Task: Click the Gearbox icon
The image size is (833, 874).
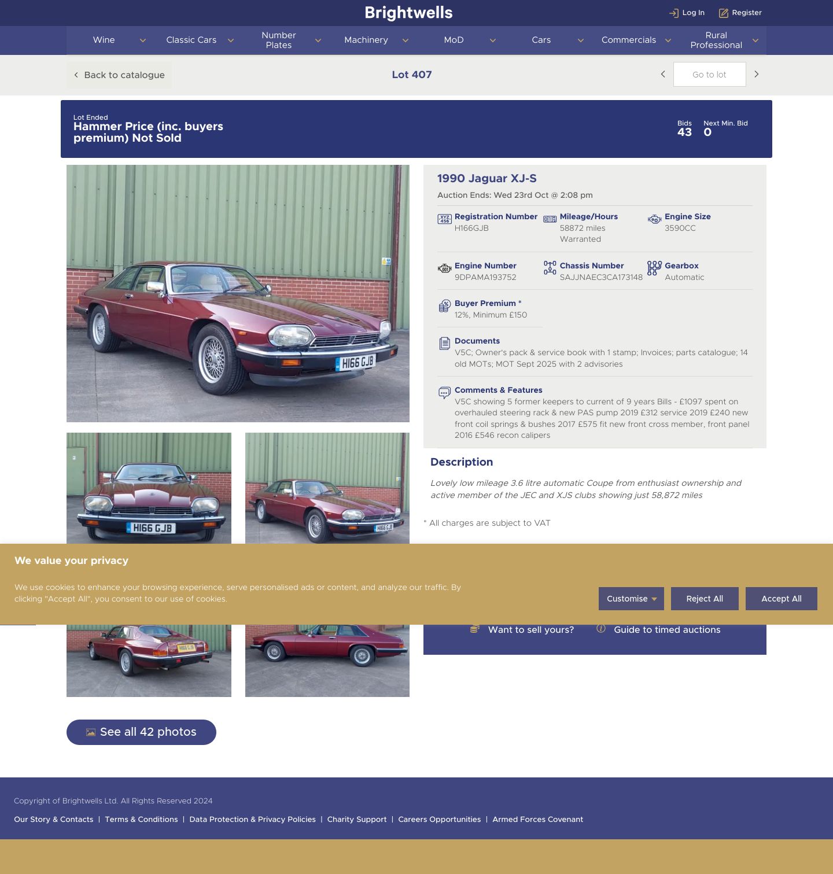Action: coord(654,268)
